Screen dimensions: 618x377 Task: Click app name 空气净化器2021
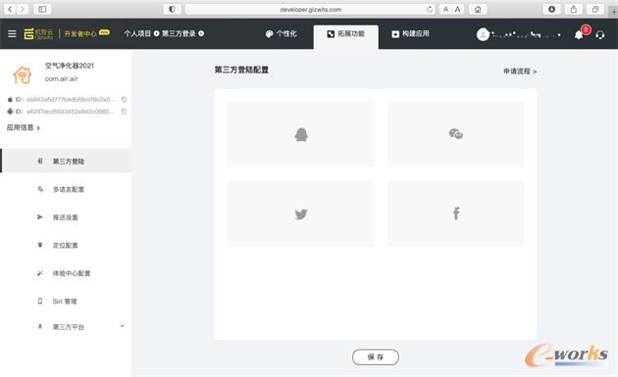point(70,66)
